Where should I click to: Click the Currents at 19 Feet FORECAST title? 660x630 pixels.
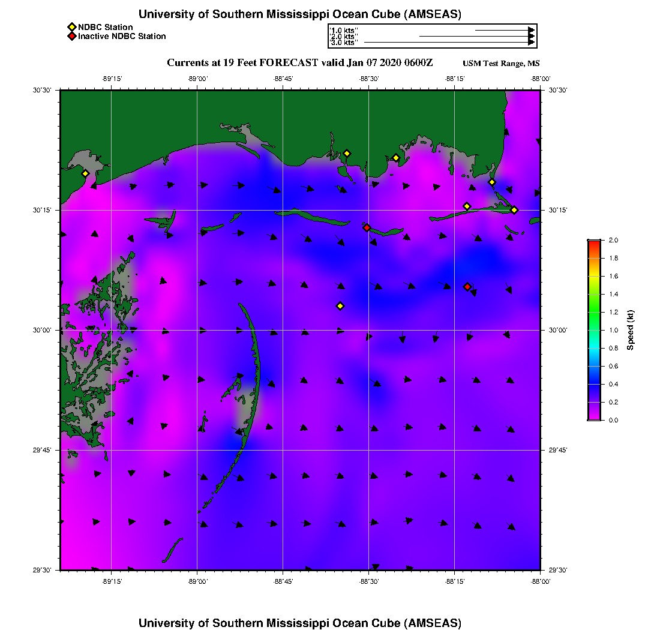(x=299, y=63)
